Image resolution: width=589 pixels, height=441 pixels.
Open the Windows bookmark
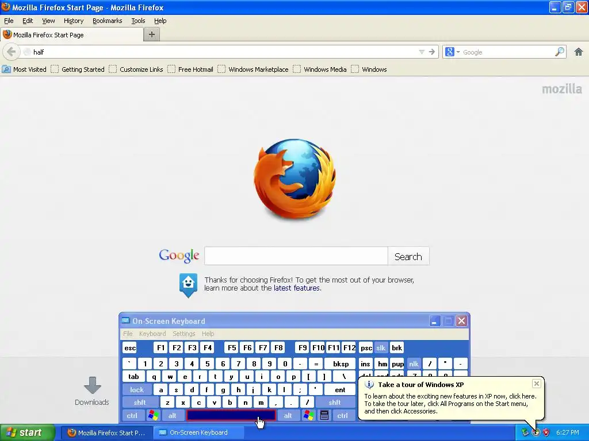(369, 69)
